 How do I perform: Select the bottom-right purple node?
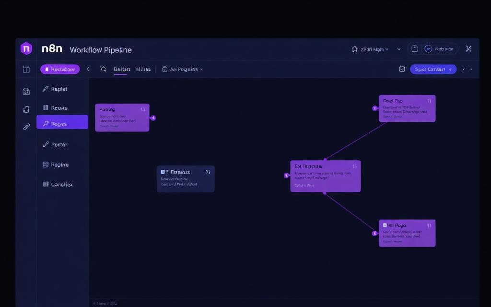407,233
